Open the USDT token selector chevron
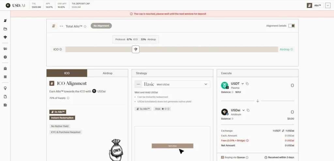 [x=243, y=84]
